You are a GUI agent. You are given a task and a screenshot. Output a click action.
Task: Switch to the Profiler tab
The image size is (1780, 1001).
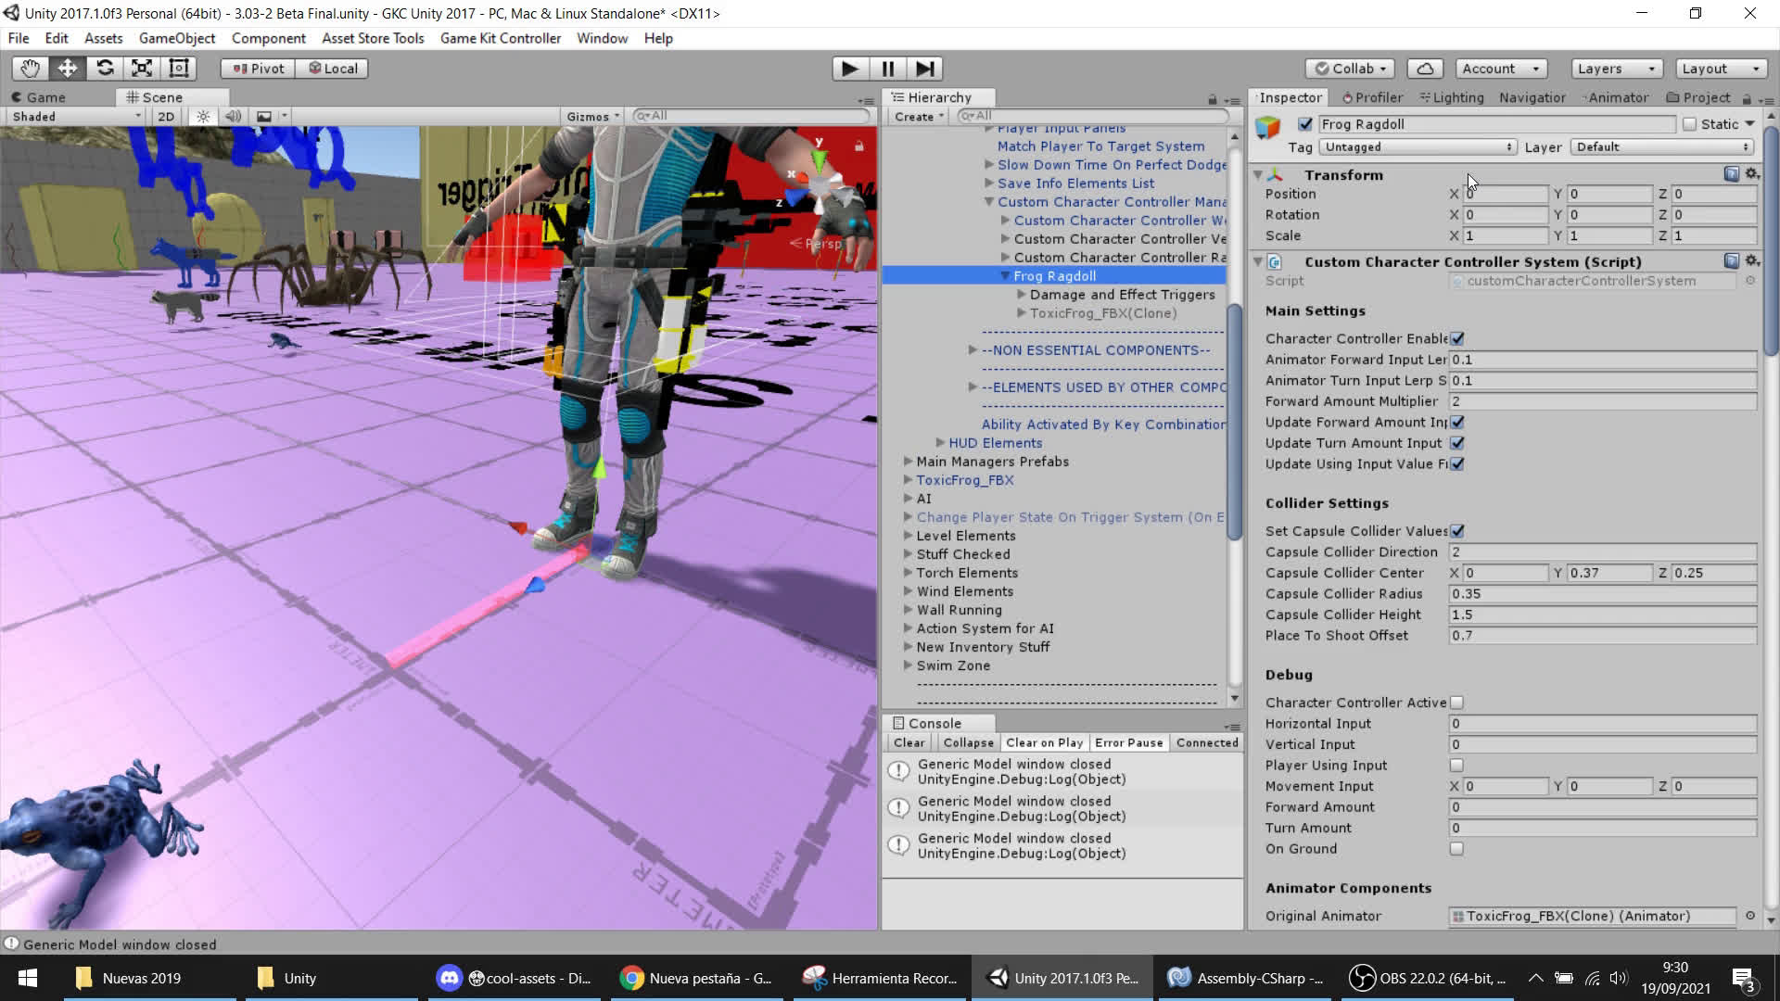1372,97
